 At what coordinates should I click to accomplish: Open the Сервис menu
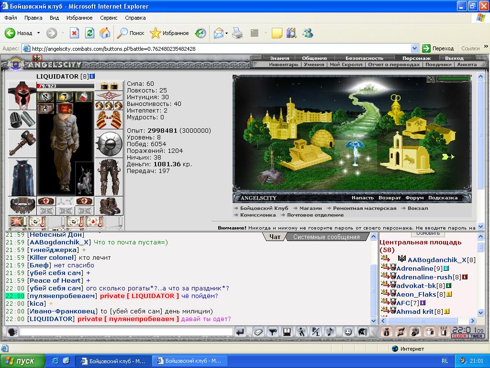[x=109, y=18]
